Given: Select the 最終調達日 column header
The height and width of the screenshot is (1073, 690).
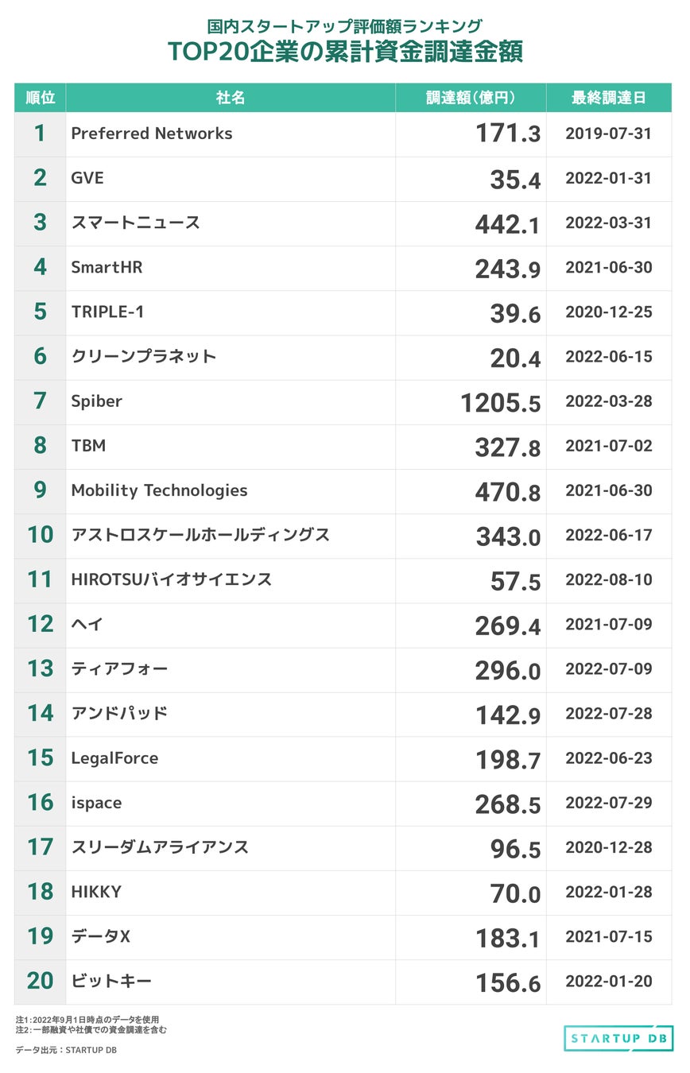Looking at the screenshot, I should click(608, 98).
